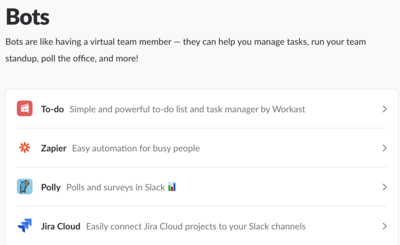Click 'Easy automation for busy people' text
The height and width of the screenshot is (245, 400).
(x=136, y=148)
